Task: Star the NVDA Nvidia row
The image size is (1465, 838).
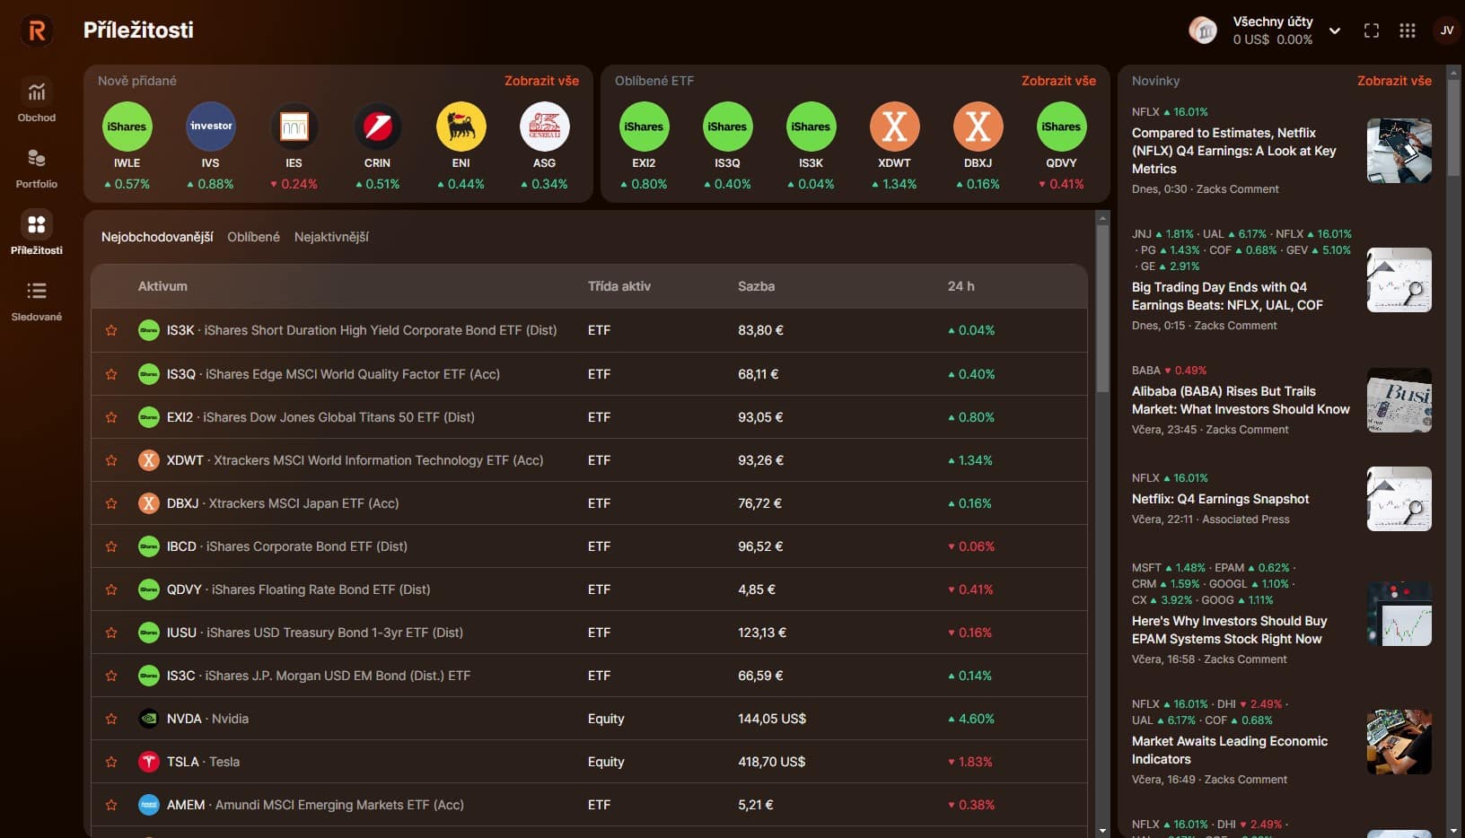Action: tap(111, 719)
